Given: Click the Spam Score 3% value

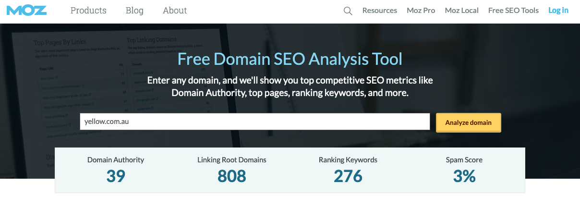Looking at the screenshot, I should 464,176.
